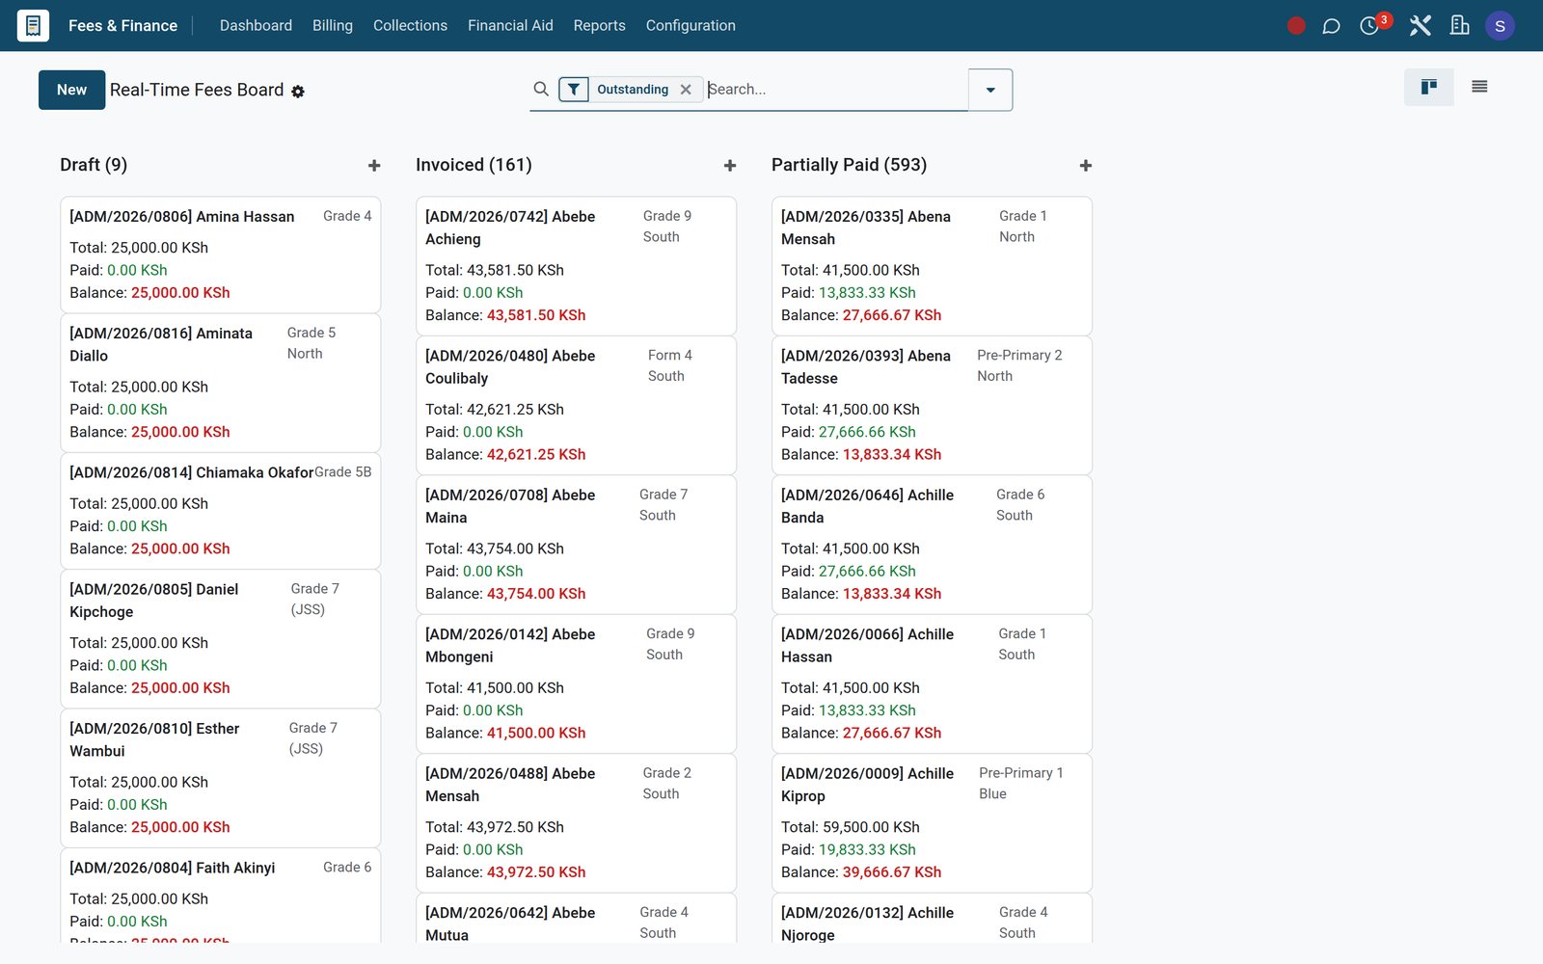The height and width of the screenshot is (964, 1543).
Task: Add a record to Partially Paid column
Action: click(x=1086, y=166)
